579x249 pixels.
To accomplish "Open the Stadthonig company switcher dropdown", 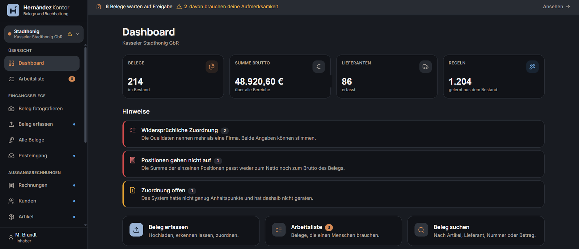I will (x=44, y=34).
